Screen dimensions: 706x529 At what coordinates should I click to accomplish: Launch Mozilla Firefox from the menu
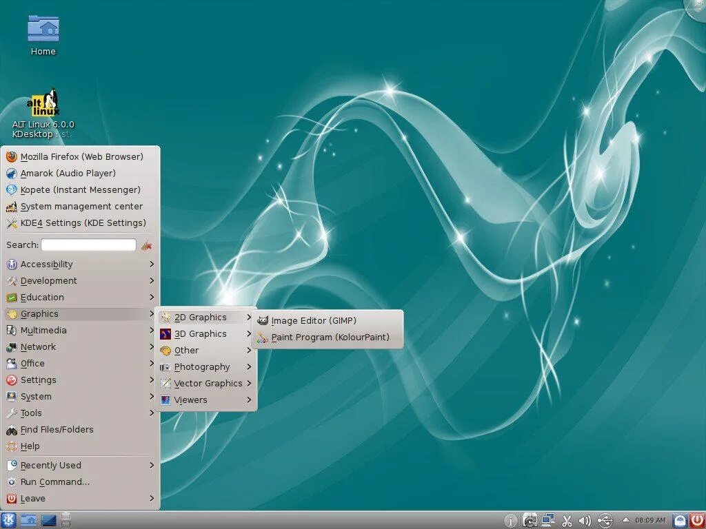click(x=81, y=156)
